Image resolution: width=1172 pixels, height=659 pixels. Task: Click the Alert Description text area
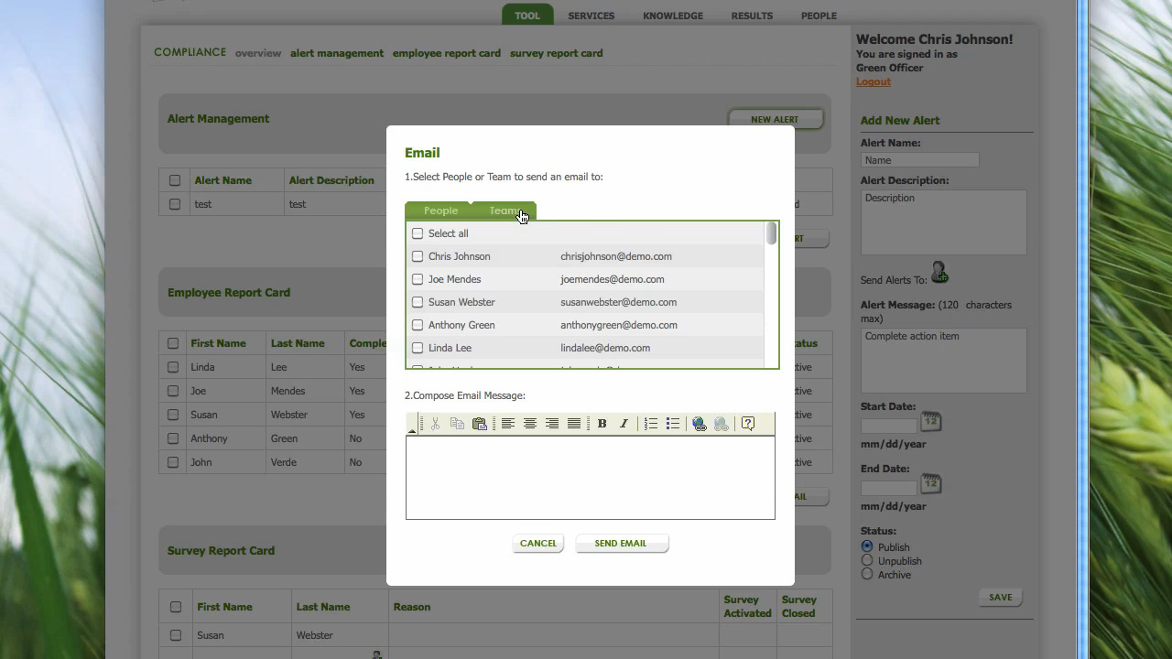[x=944, y=222]
